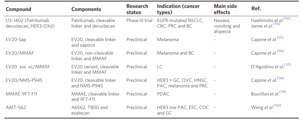
Task: Click citation [116] in the EV20/MMAF row
Action: click(280, 51)
